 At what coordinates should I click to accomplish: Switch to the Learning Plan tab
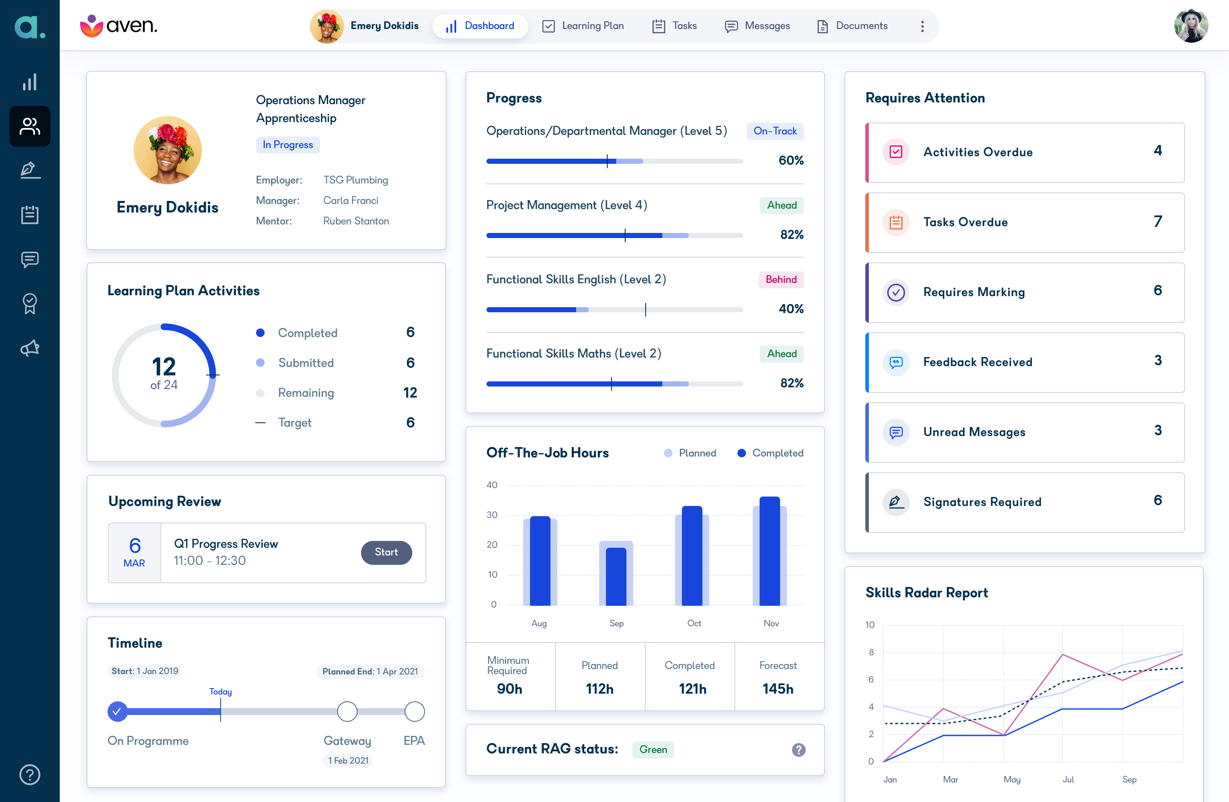583,26
